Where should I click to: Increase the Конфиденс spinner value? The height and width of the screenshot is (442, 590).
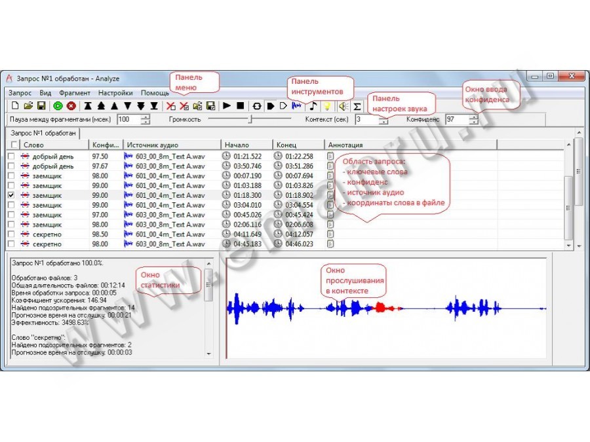pyautogui.click(x=473, y=117)
